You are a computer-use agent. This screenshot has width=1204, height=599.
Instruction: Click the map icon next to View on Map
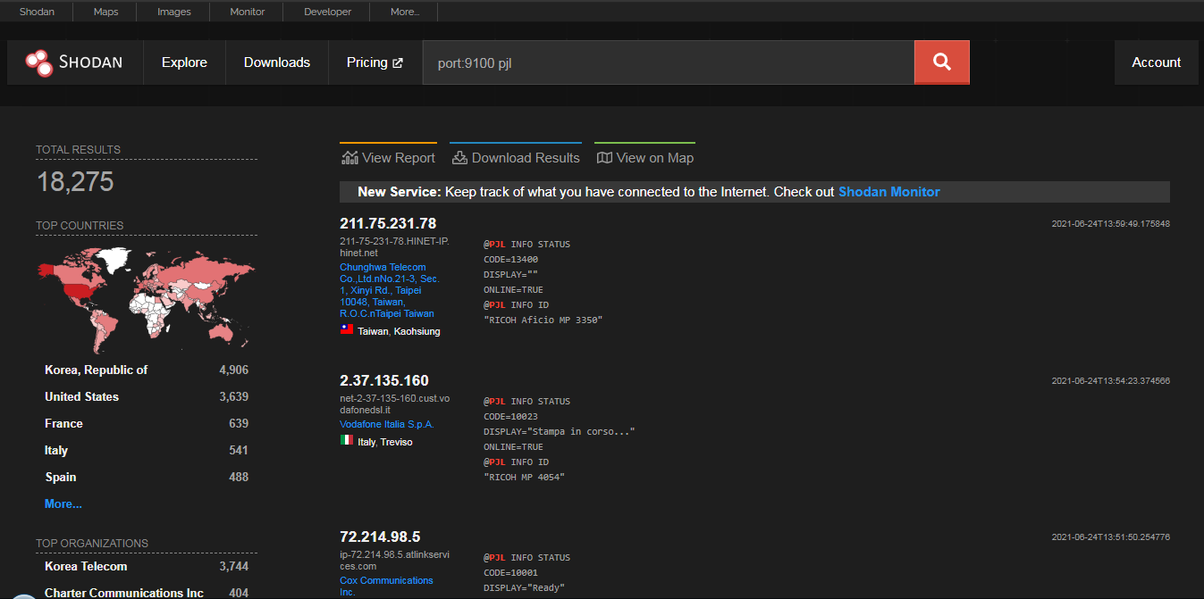pyautogui.click(x=604, y=158)
